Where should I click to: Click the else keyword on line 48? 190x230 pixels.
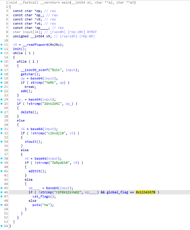(x=32, y=201)
